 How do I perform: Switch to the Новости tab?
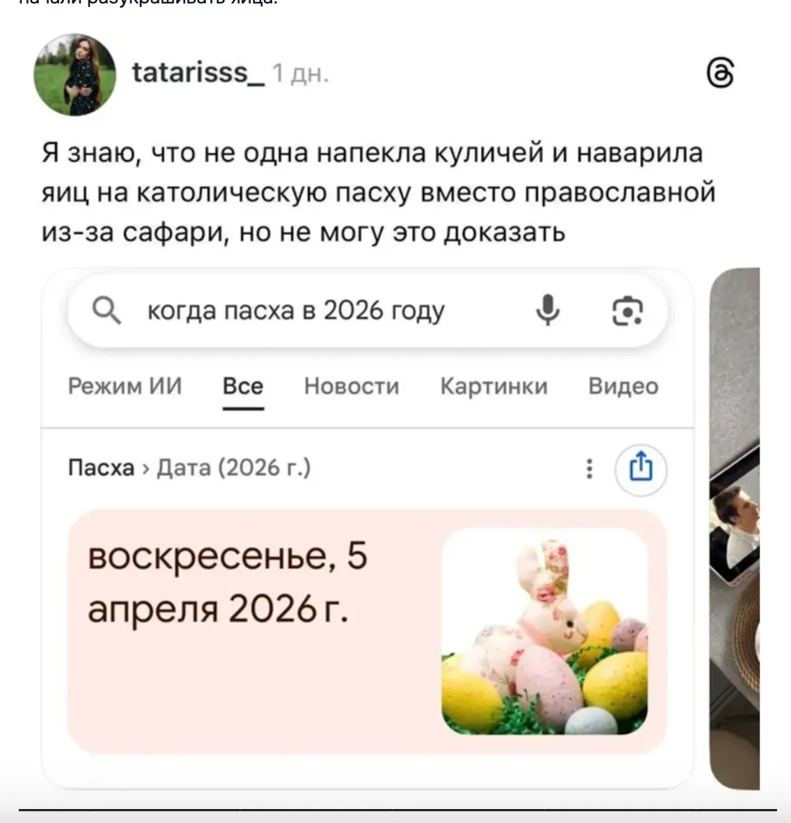tap(352, 386)
